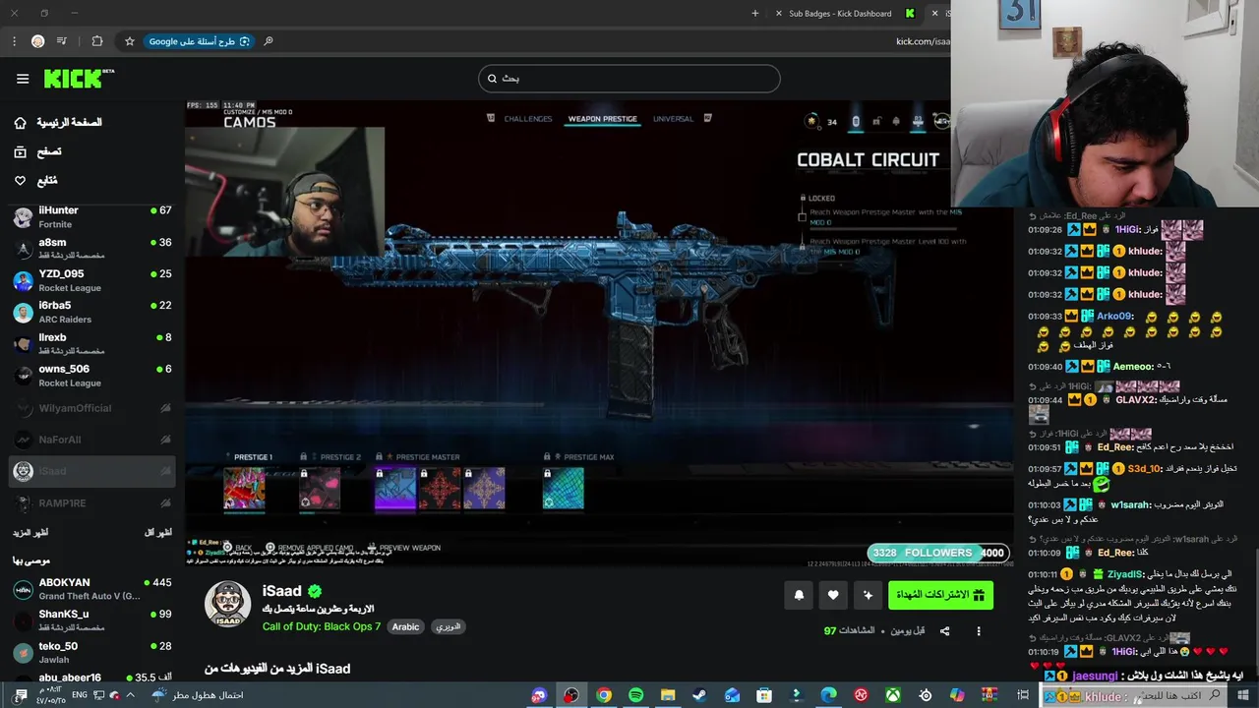
Task: Click the heart follow button for iSaad
Action: 833,595
